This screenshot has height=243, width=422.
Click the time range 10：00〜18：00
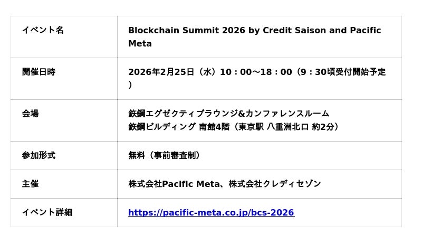pyautogui.click(x=255, y=72)
